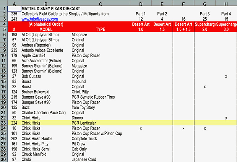Select the cell with value '16'
Viewport: 237px width, 162px height.
point(183,19)
